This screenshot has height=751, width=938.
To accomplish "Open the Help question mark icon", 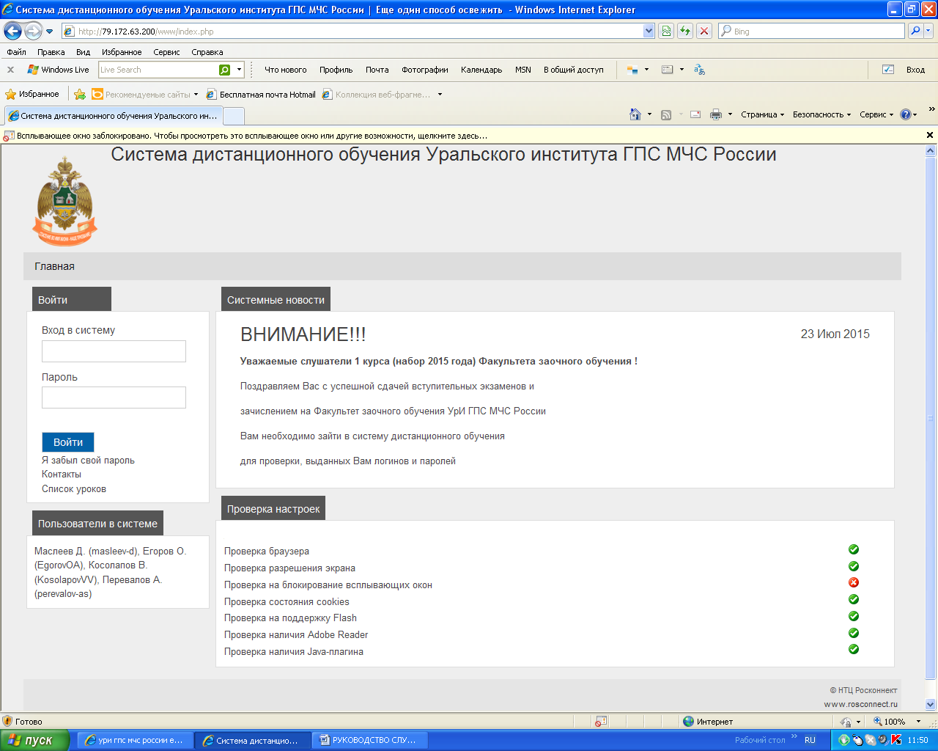I will click(x=906, y=114).
